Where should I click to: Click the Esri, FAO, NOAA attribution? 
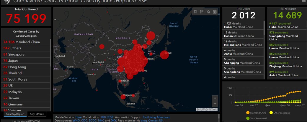207,110
